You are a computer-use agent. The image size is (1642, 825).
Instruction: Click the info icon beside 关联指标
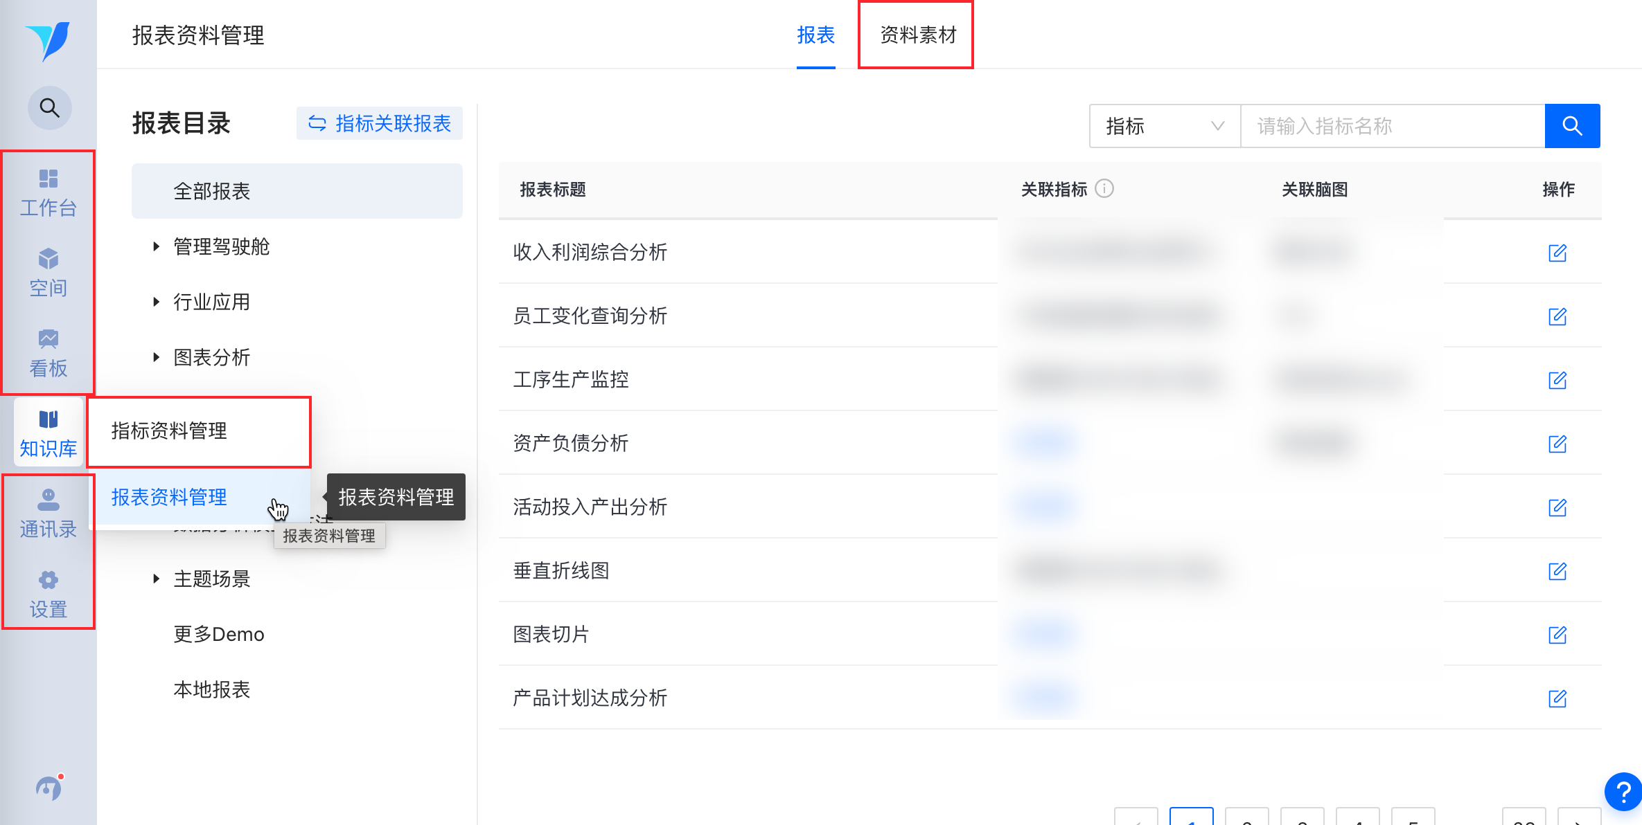1104,188
